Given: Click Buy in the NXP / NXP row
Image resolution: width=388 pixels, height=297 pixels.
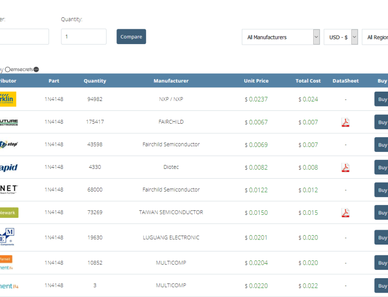Looking at the screenshot, I should click(x=381, y=99).
